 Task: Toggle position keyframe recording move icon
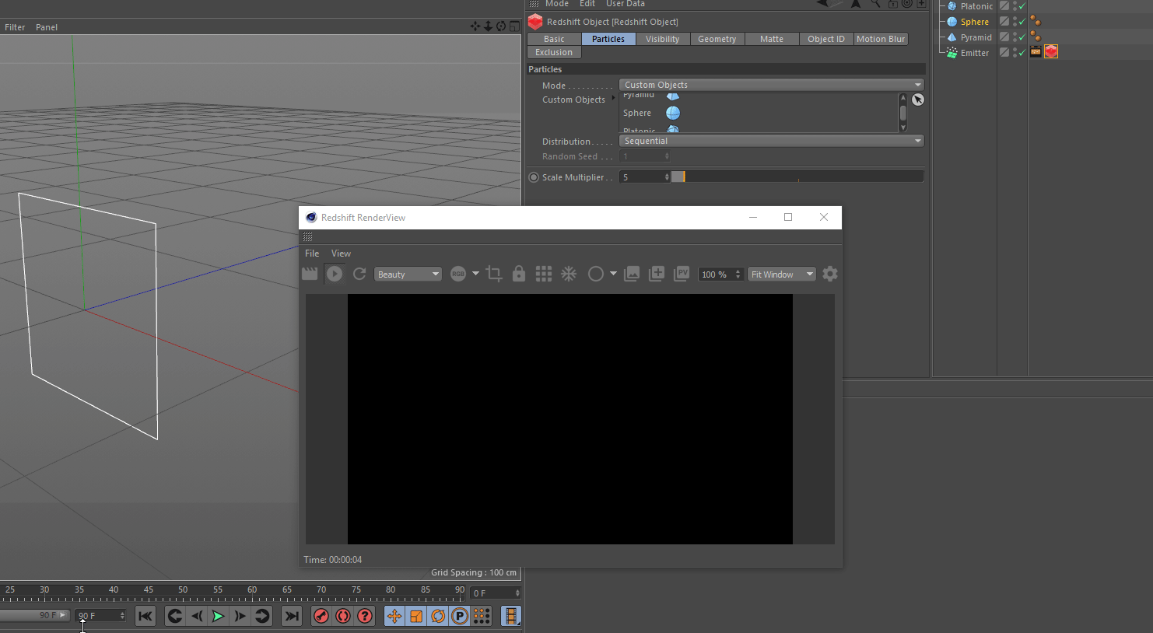pyautogui.click(x=394, y=616)
